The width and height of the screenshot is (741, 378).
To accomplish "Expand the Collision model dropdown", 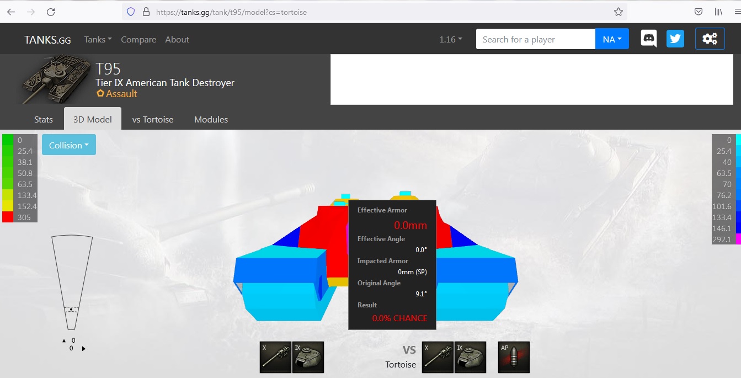I will [x=69, y=145].
